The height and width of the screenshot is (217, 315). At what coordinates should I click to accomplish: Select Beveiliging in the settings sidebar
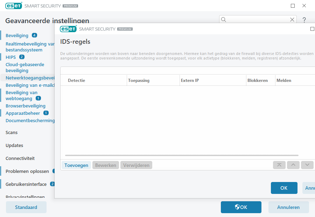(17, 35)
